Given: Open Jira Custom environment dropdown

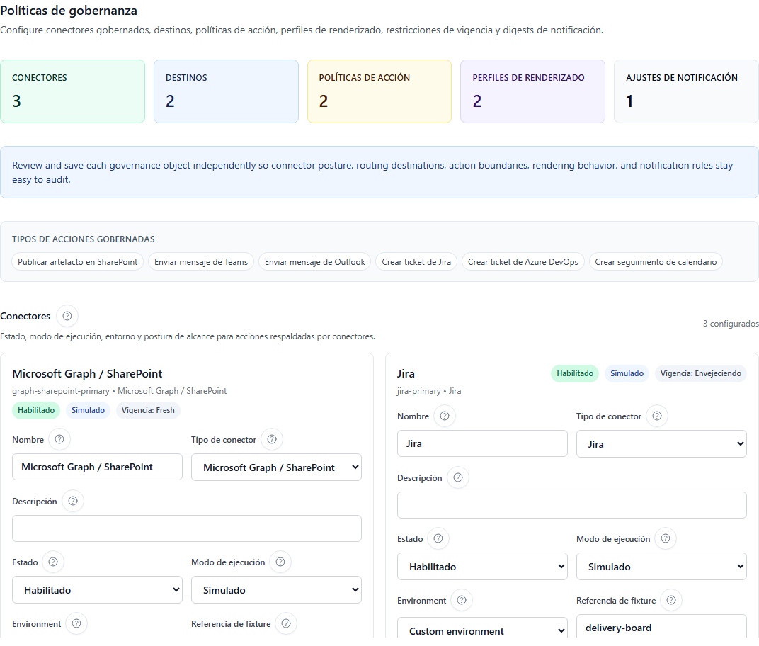Looking at the screenshot, I should tap(482, 630).
